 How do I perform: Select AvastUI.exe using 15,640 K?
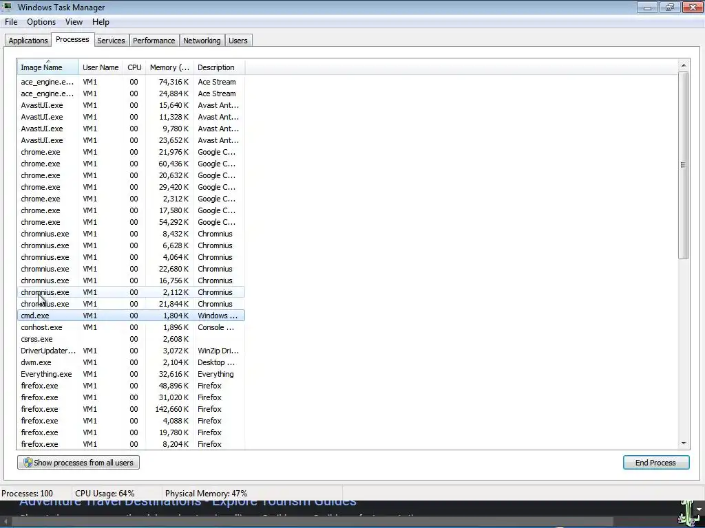pyautogui.click(x=131, y=105)
